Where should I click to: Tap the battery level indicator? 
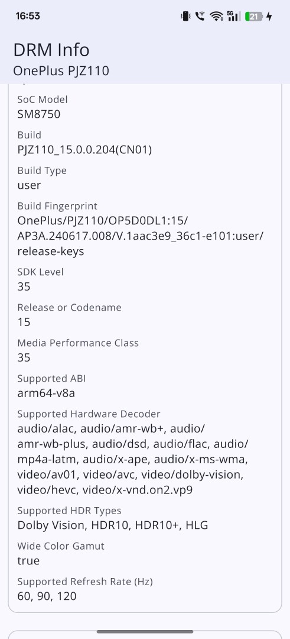pos(254,17)
